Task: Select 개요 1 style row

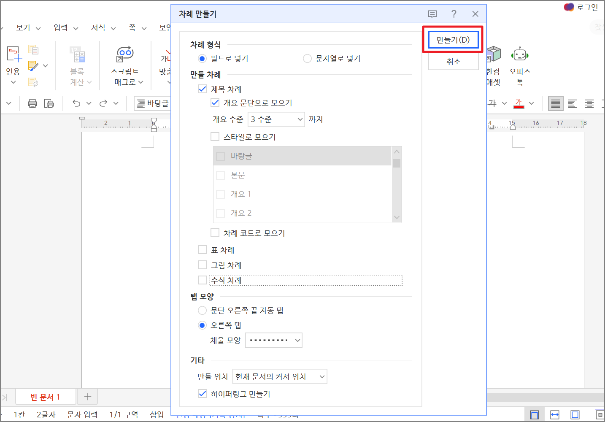Action: (x=302, y=194)
